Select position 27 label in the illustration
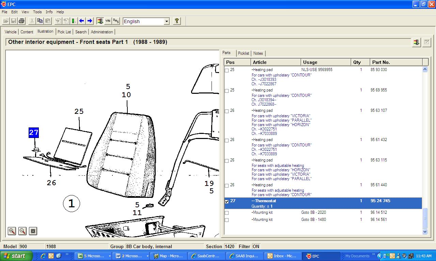 [33, 133]
